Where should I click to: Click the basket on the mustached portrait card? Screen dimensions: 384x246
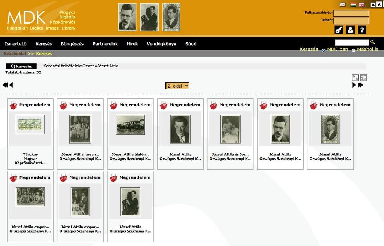coord(264,105)
